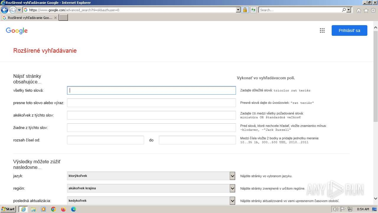Open the search provider dropdown arrow
378x213 pixels.
pyautogui.click(x=349, y=10)
